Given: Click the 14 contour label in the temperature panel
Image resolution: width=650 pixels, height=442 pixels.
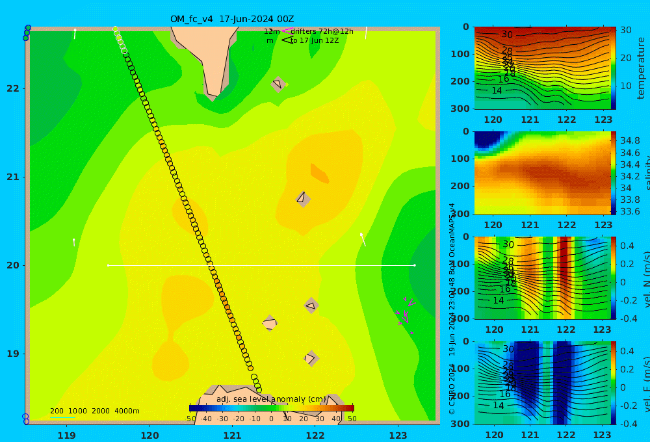Looking at the screenshot, I should click(497, 90).
